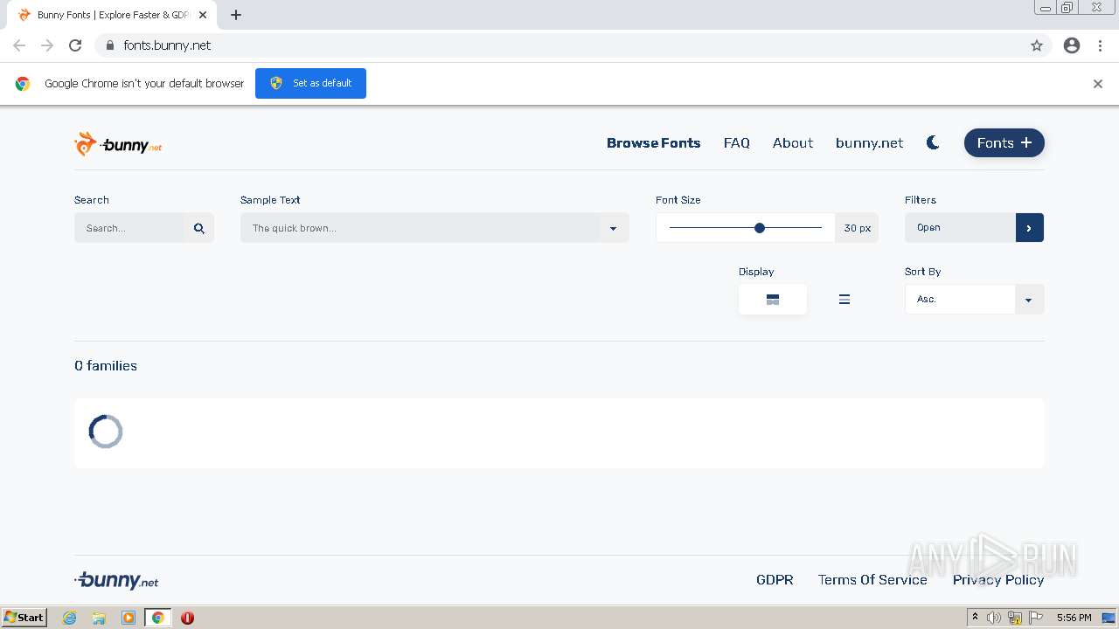Click the 5:56 PM clock
Screen dimensions: 1119x629
[1074, 618]
